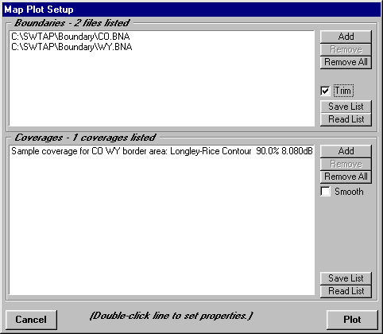
Task: Save List of coverages
Action: [x=346, y=278]
